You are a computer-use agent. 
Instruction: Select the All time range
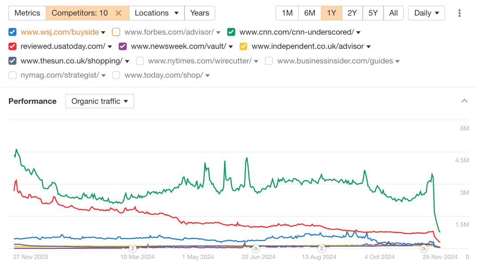393,13
